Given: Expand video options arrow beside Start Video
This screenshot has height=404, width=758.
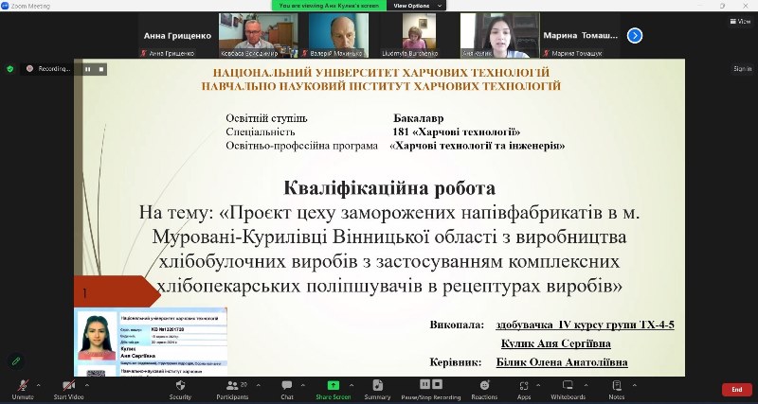Looking at the screenshot, I should point(87,385).
